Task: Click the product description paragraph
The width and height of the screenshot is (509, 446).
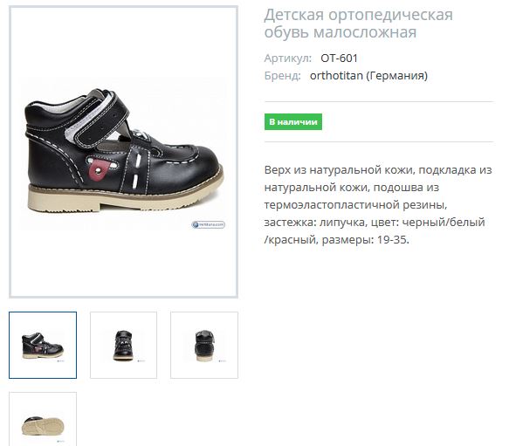Action: pos(378,205)
